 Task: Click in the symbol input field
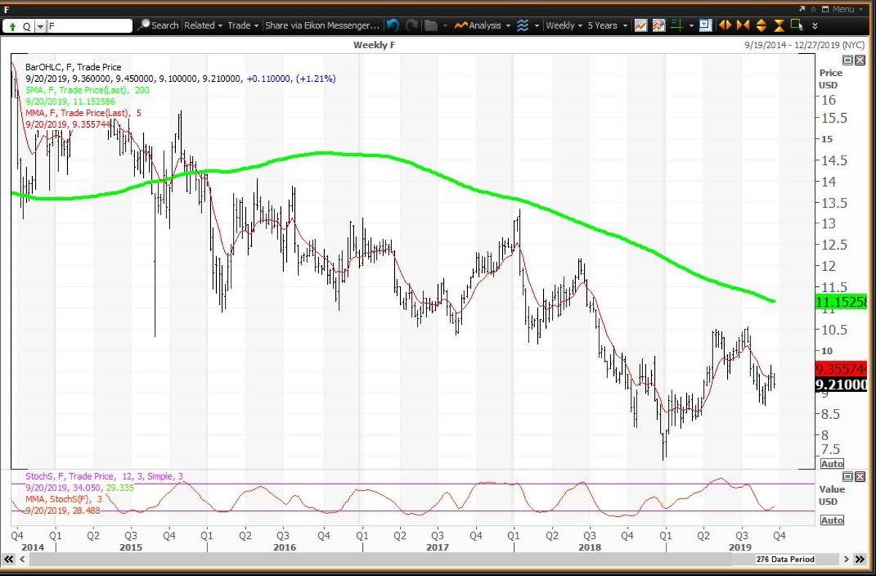tap(89, 26)
